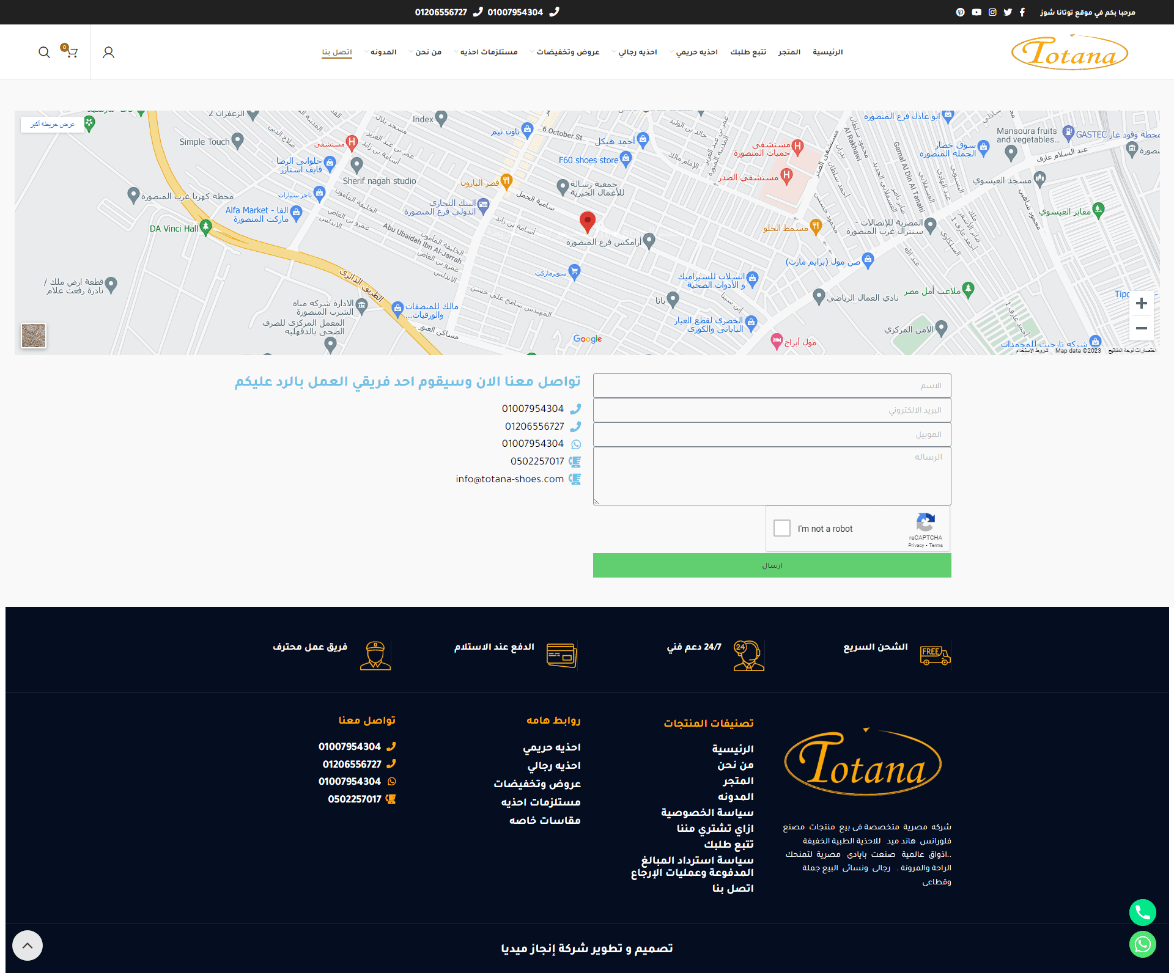Expand the من نحن dropdown menu
This screenshot has width=1174, height=973.
click(429, 52)
